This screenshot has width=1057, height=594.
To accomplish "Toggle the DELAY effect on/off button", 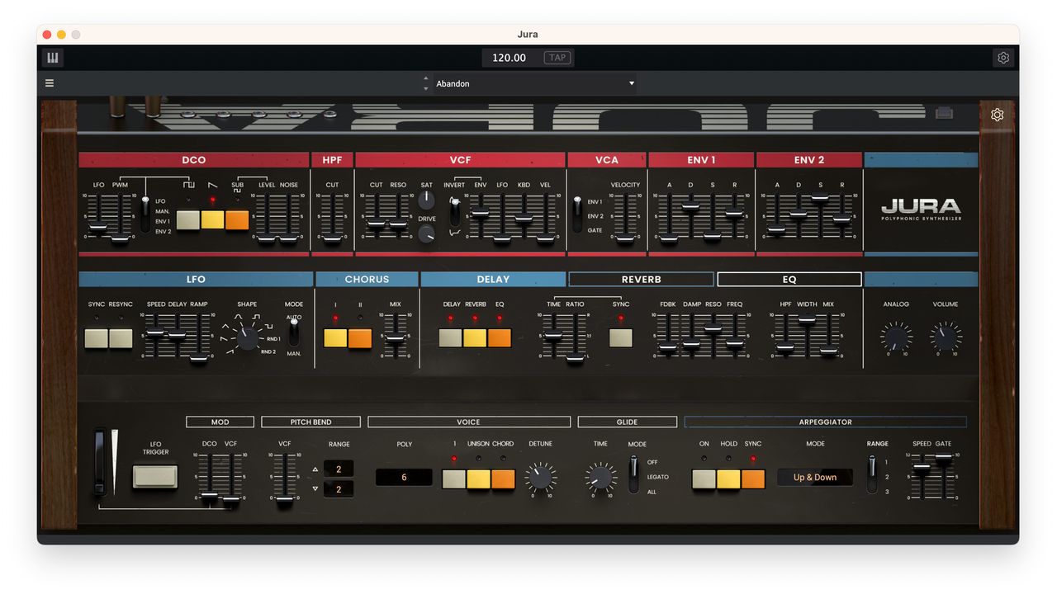I will coord(450,338).
